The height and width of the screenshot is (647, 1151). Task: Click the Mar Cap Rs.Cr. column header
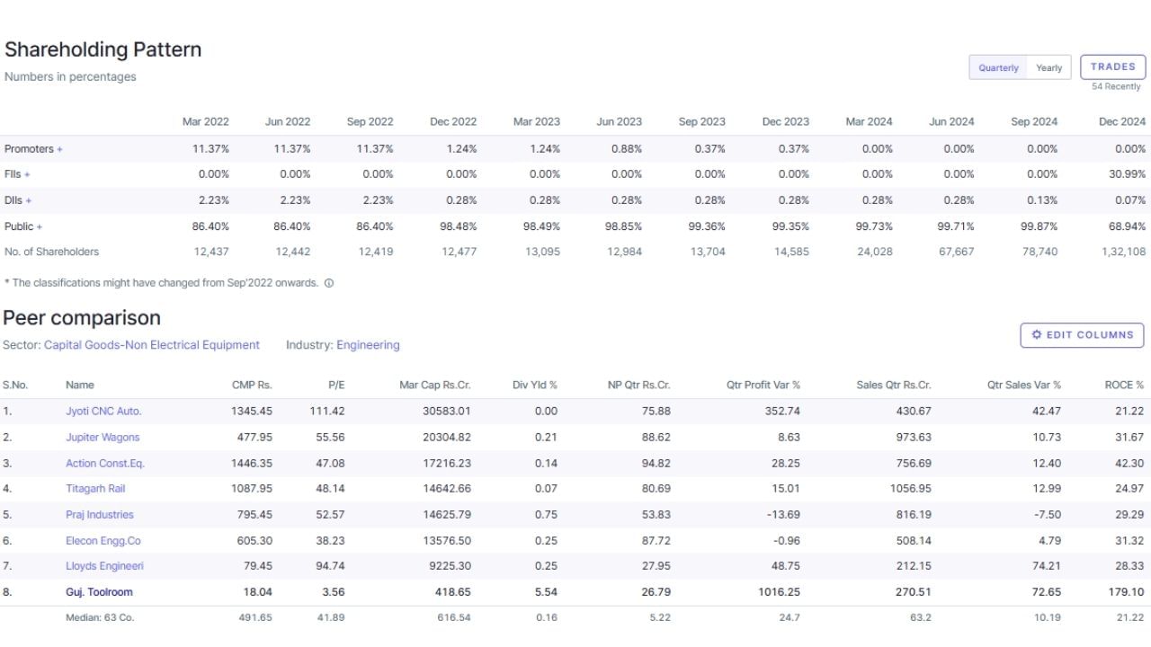coord(435,385)
